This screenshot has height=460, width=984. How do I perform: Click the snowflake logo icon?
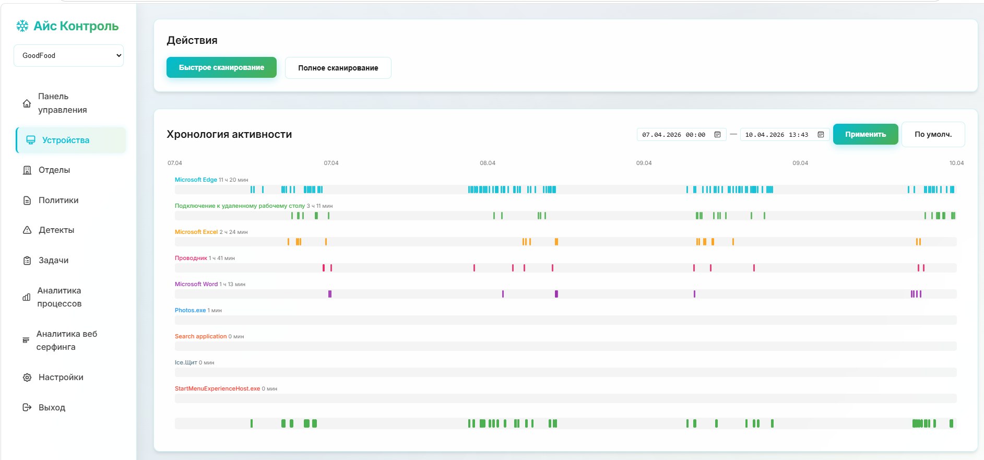tap(22, 26)
